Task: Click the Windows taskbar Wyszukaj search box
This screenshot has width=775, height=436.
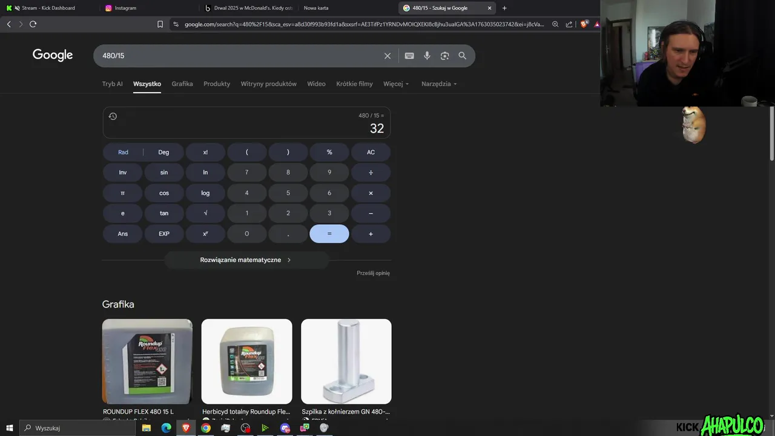Action: (x=77, y=428)
